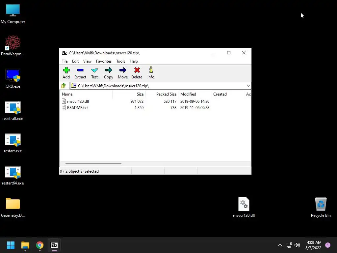This screenshot has width=337, height=253.
Task: Sort by Name column header
Action: (86, 94)
